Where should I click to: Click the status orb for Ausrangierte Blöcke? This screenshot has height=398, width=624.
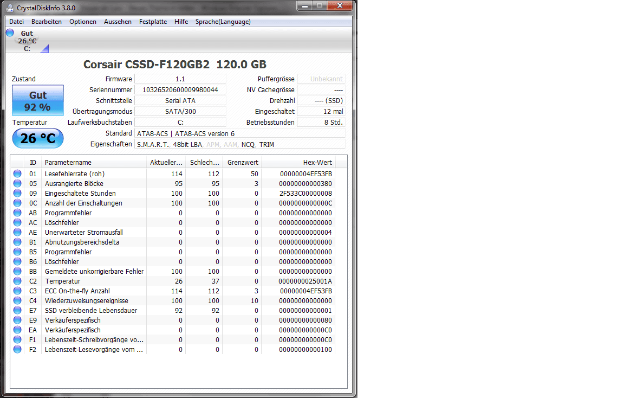point(17,183)
